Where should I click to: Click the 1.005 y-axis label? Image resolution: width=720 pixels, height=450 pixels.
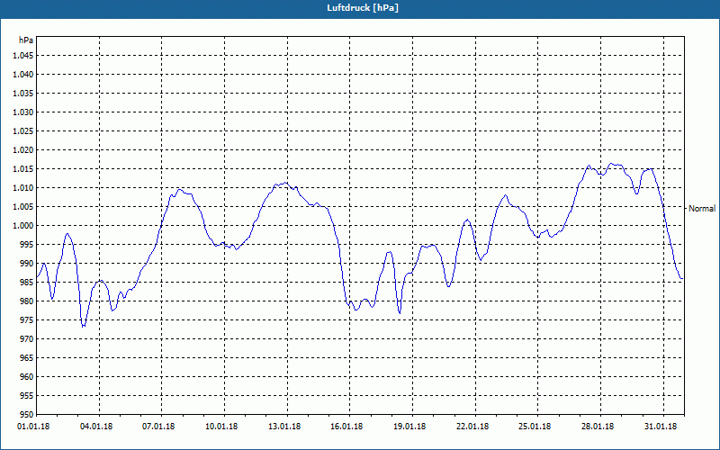[23, 207]
